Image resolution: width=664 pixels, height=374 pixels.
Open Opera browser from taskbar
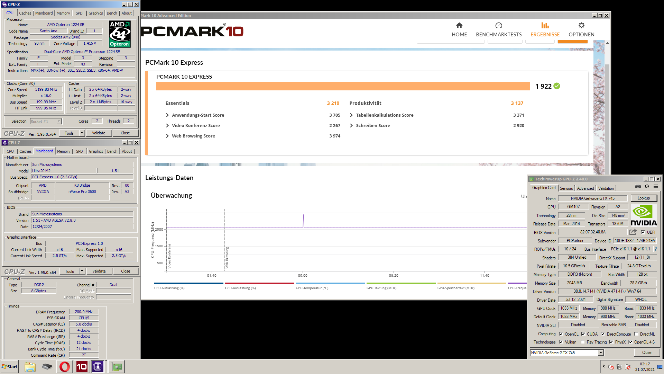click(64, 367)
